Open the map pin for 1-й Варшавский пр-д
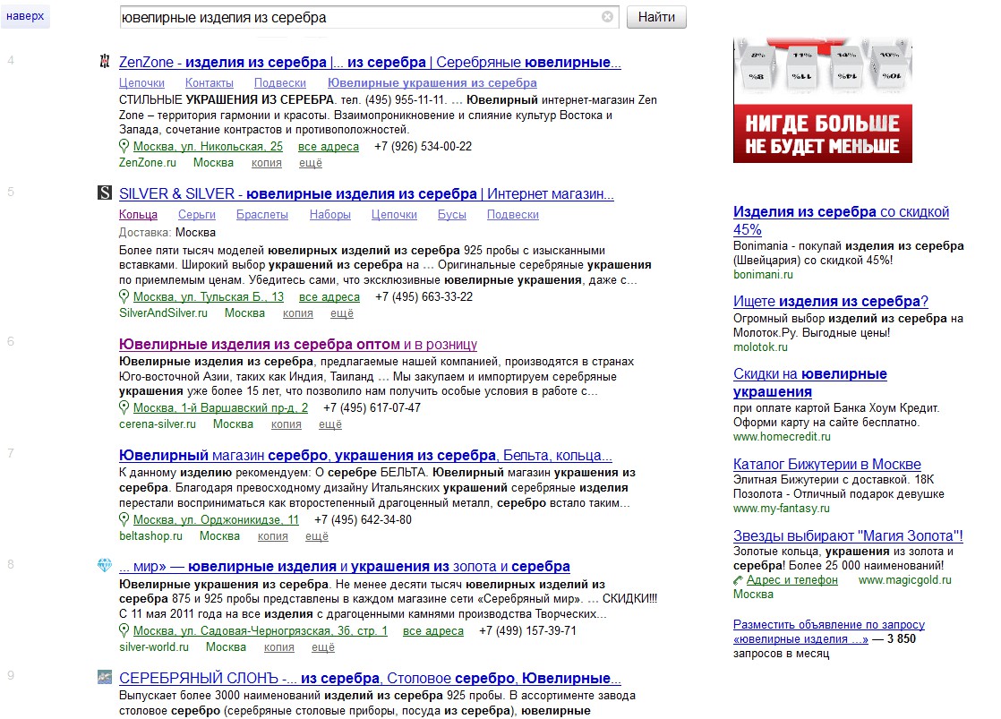 [x=124, y=407]
